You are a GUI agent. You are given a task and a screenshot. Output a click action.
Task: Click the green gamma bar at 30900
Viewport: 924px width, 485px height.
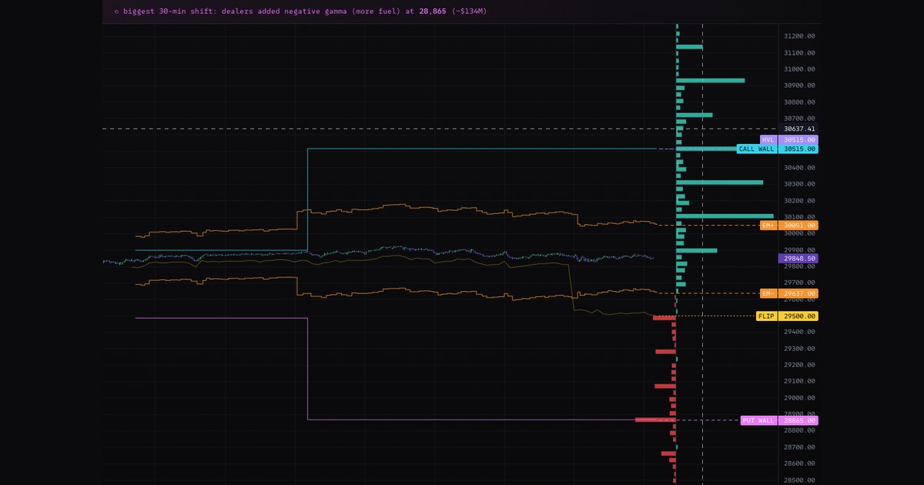tap(711, 80)
